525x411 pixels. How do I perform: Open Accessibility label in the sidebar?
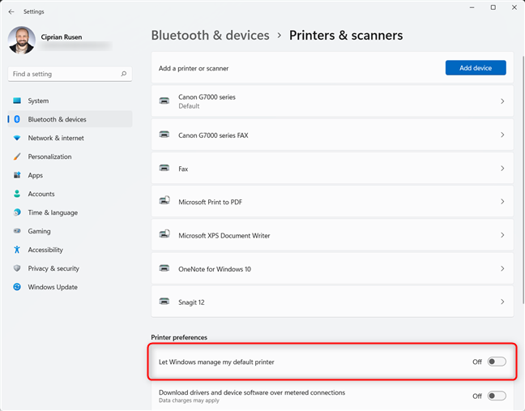click(x=45, y=250)
